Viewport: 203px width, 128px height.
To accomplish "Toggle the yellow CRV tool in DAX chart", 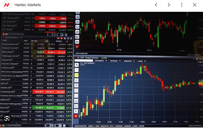I will click(77, 75).
